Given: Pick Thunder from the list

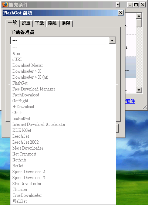Looking at the screenshot, I should click(x=63, y=189).
